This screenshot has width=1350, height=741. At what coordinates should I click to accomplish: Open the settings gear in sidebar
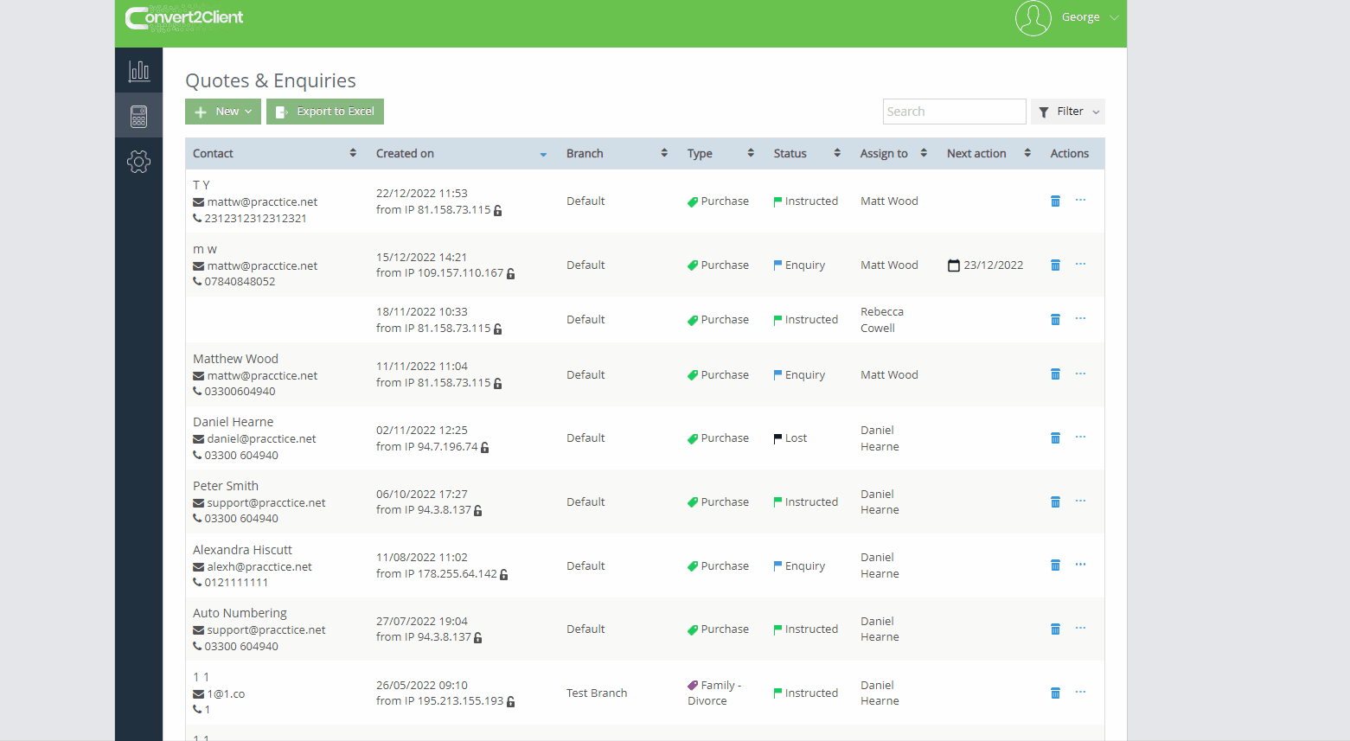(x=138, y=162)
